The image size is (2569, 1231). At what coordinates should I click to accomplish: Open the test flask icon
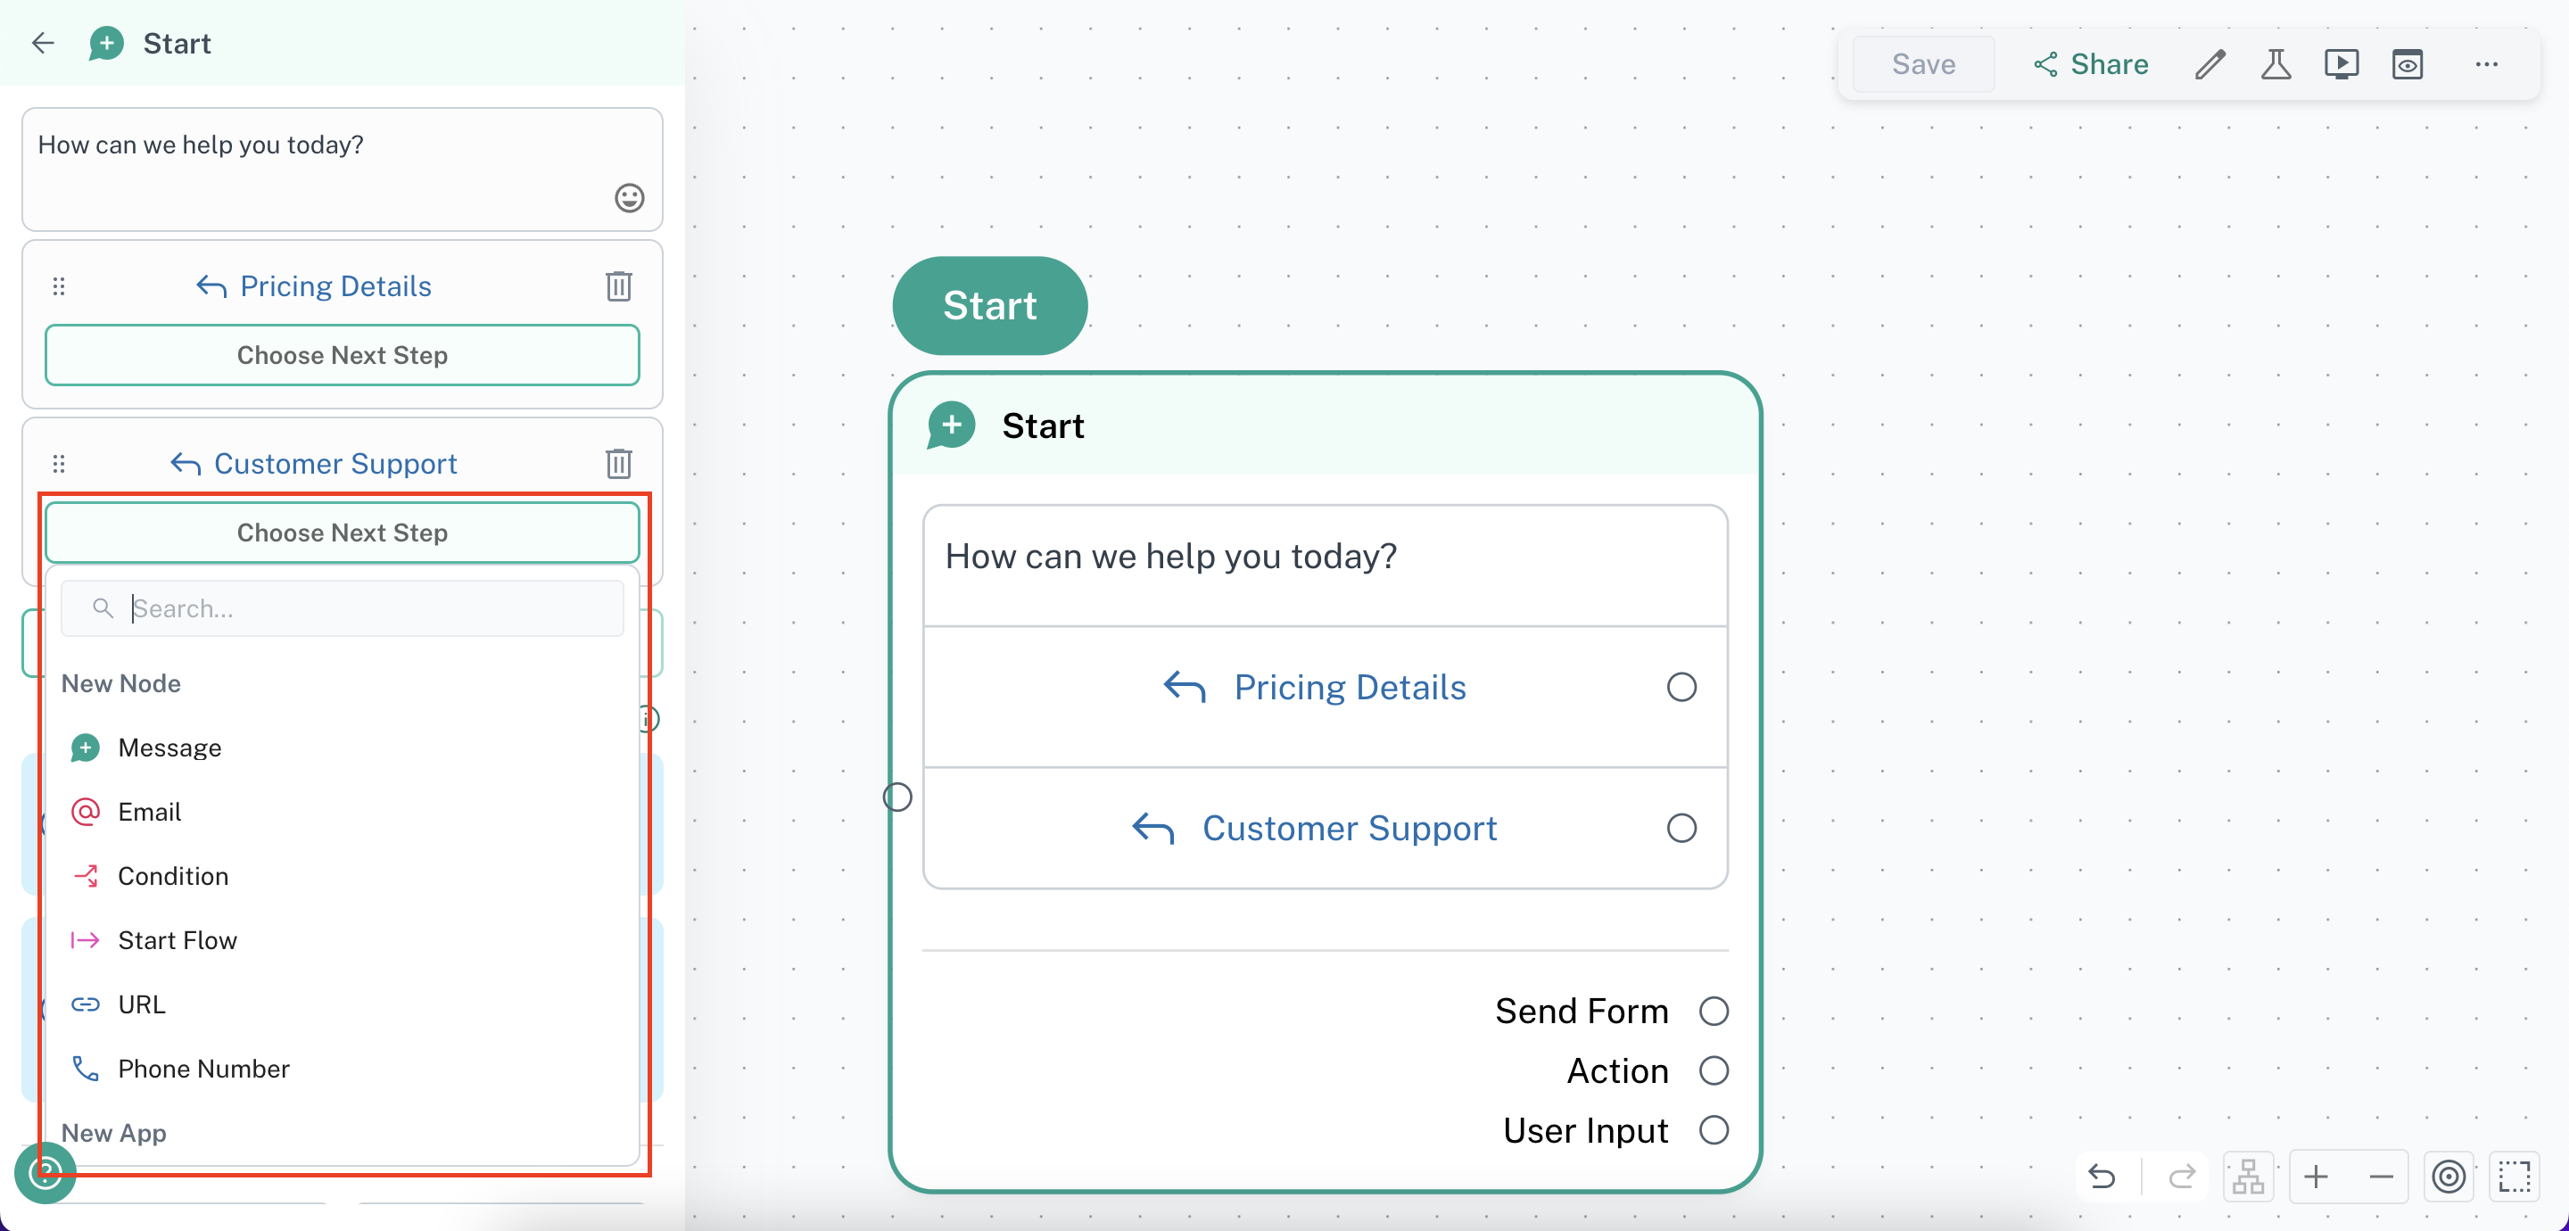[x=2275, y=65]
